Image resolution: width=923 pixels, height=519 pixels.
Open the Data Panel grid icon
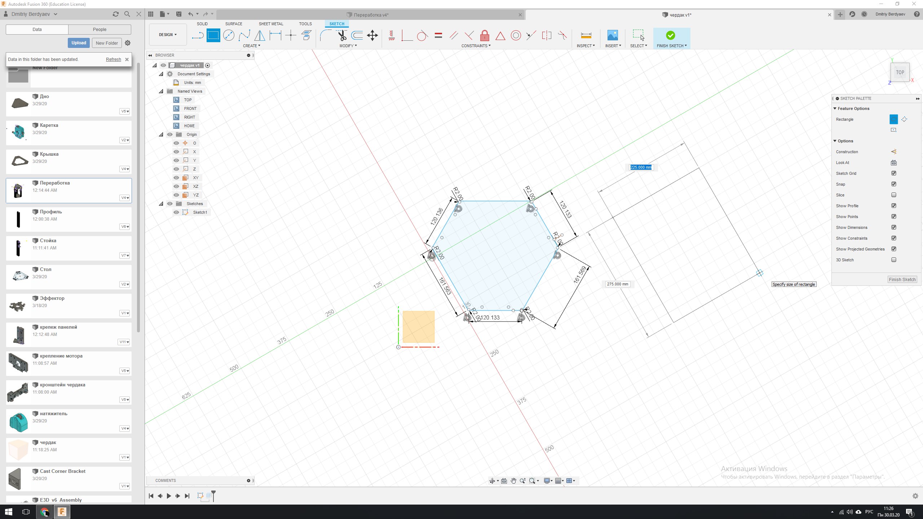click(x=151, y=14)
